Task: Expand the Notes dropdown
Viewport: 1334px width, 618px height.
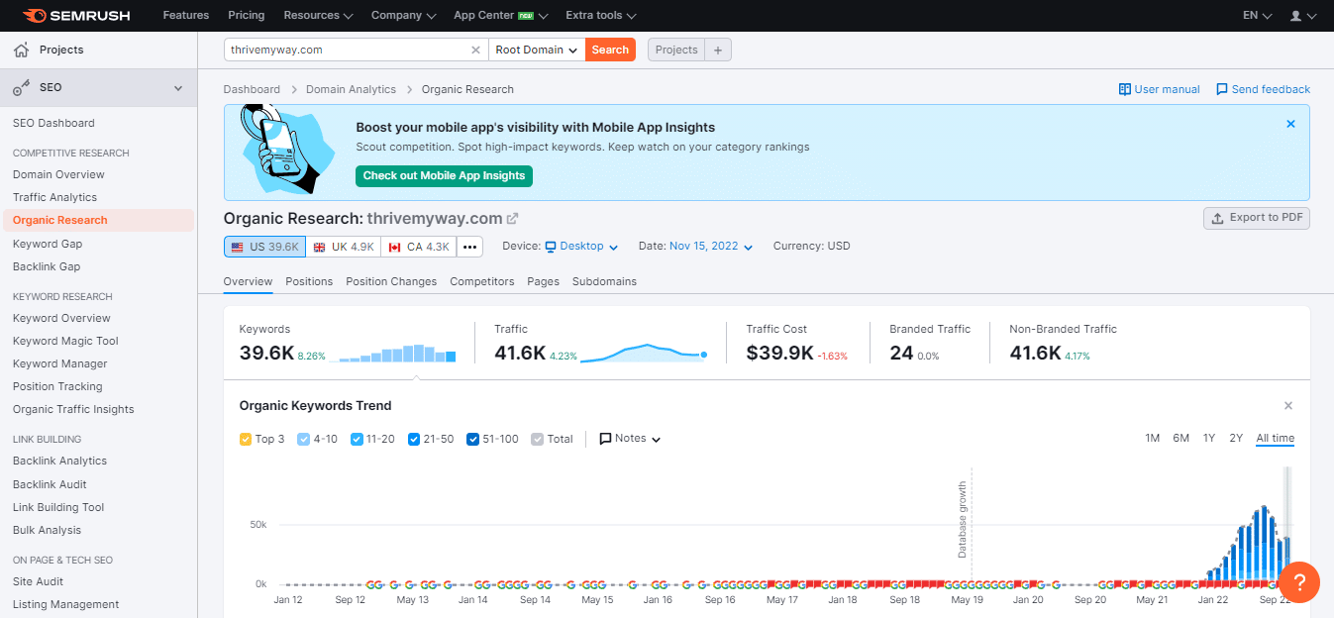Action: (x=630, y=439)
